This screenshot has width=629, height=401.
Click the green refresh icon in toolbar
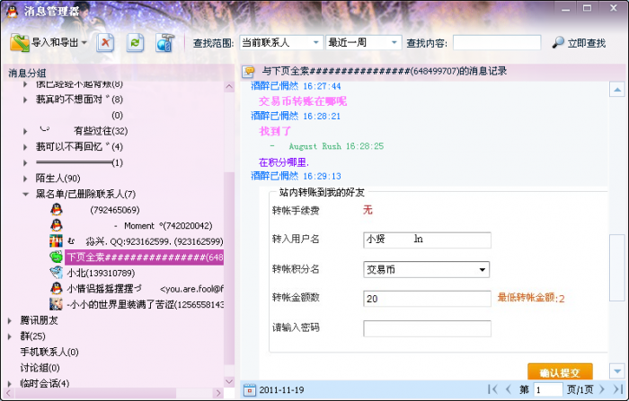point(135,42)
